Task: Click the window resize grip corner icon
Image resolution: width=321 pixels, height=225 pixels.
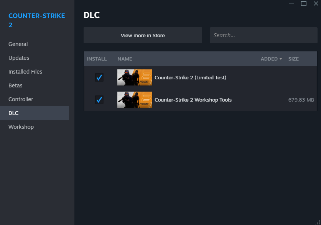Action: pyautogui.click(x=318, y=223)
